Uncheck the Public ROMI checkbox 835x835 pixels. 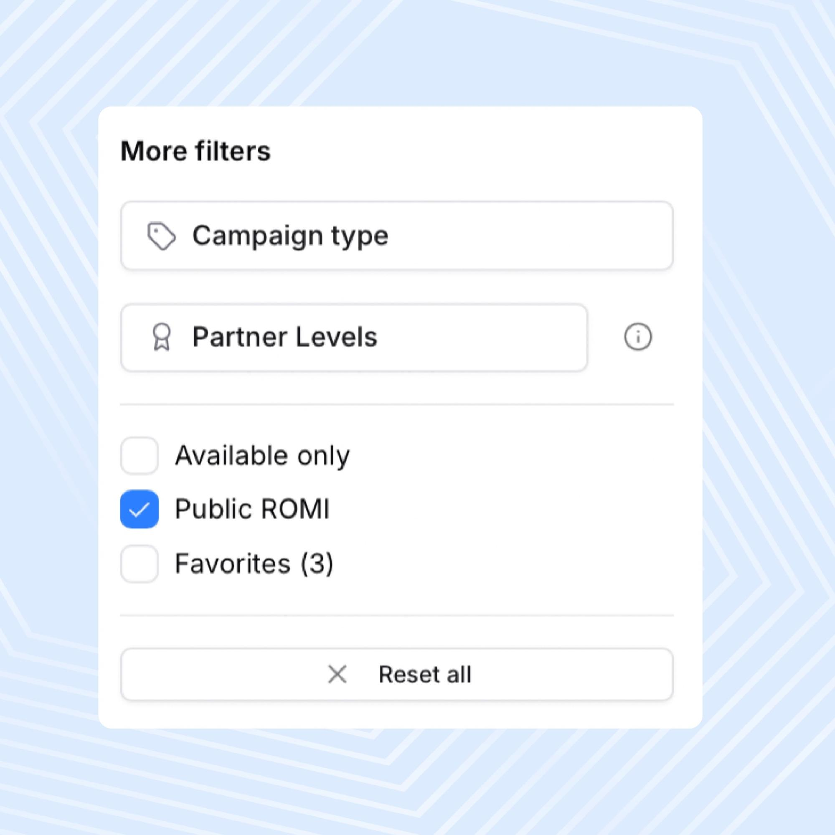click(139, 509)
